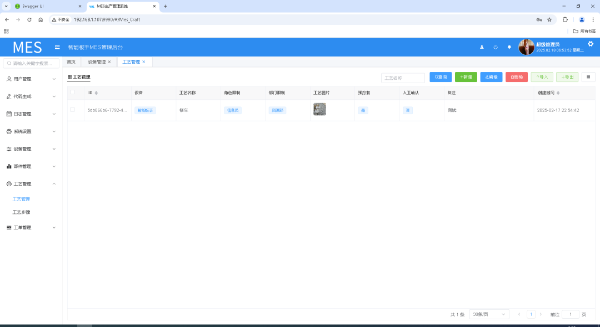Click the power icon in the header
The height and width of the screenshot is (327, 600).
(496, 47)
